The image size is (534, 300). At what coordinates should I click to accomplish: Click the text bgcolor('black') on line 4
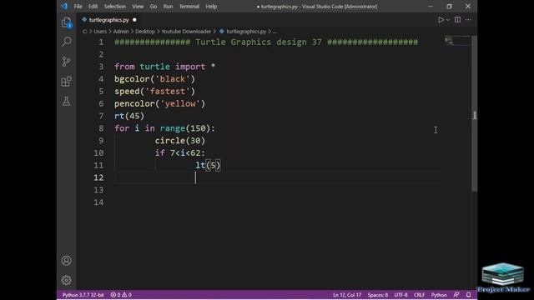pos(155,79)
